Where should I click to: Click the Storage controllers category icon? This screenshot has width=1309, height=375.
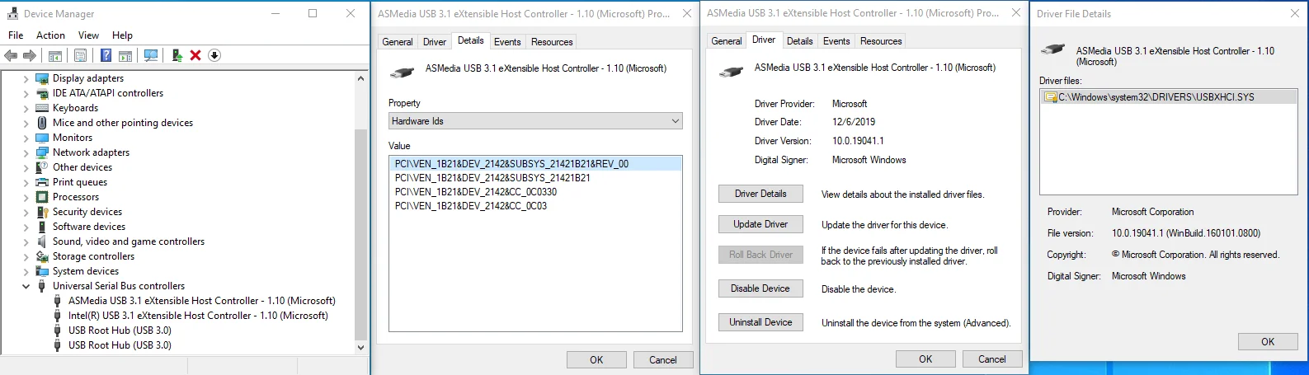pyautogui.click(x=43, y=256)
